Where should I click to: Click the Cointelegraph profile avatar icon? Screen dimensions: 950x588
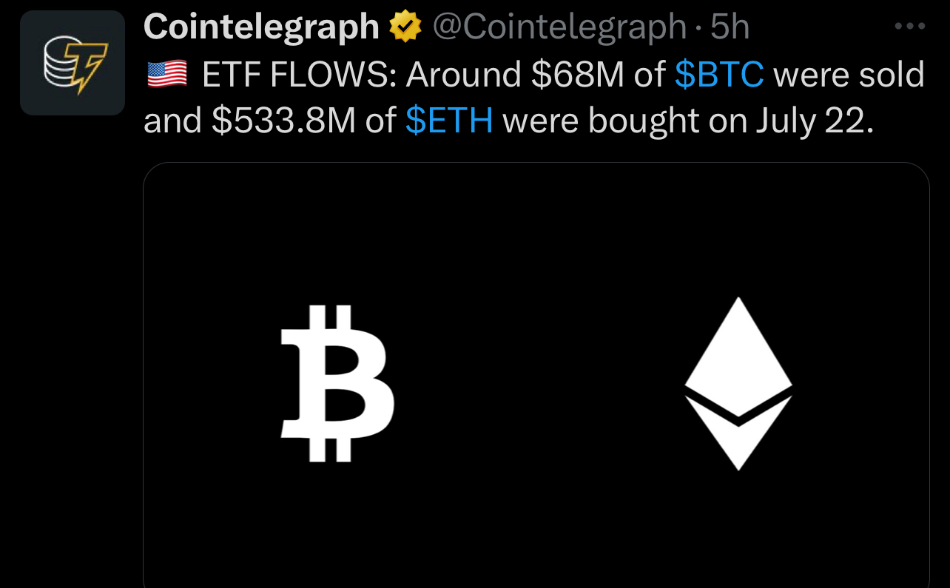point(72,62)
